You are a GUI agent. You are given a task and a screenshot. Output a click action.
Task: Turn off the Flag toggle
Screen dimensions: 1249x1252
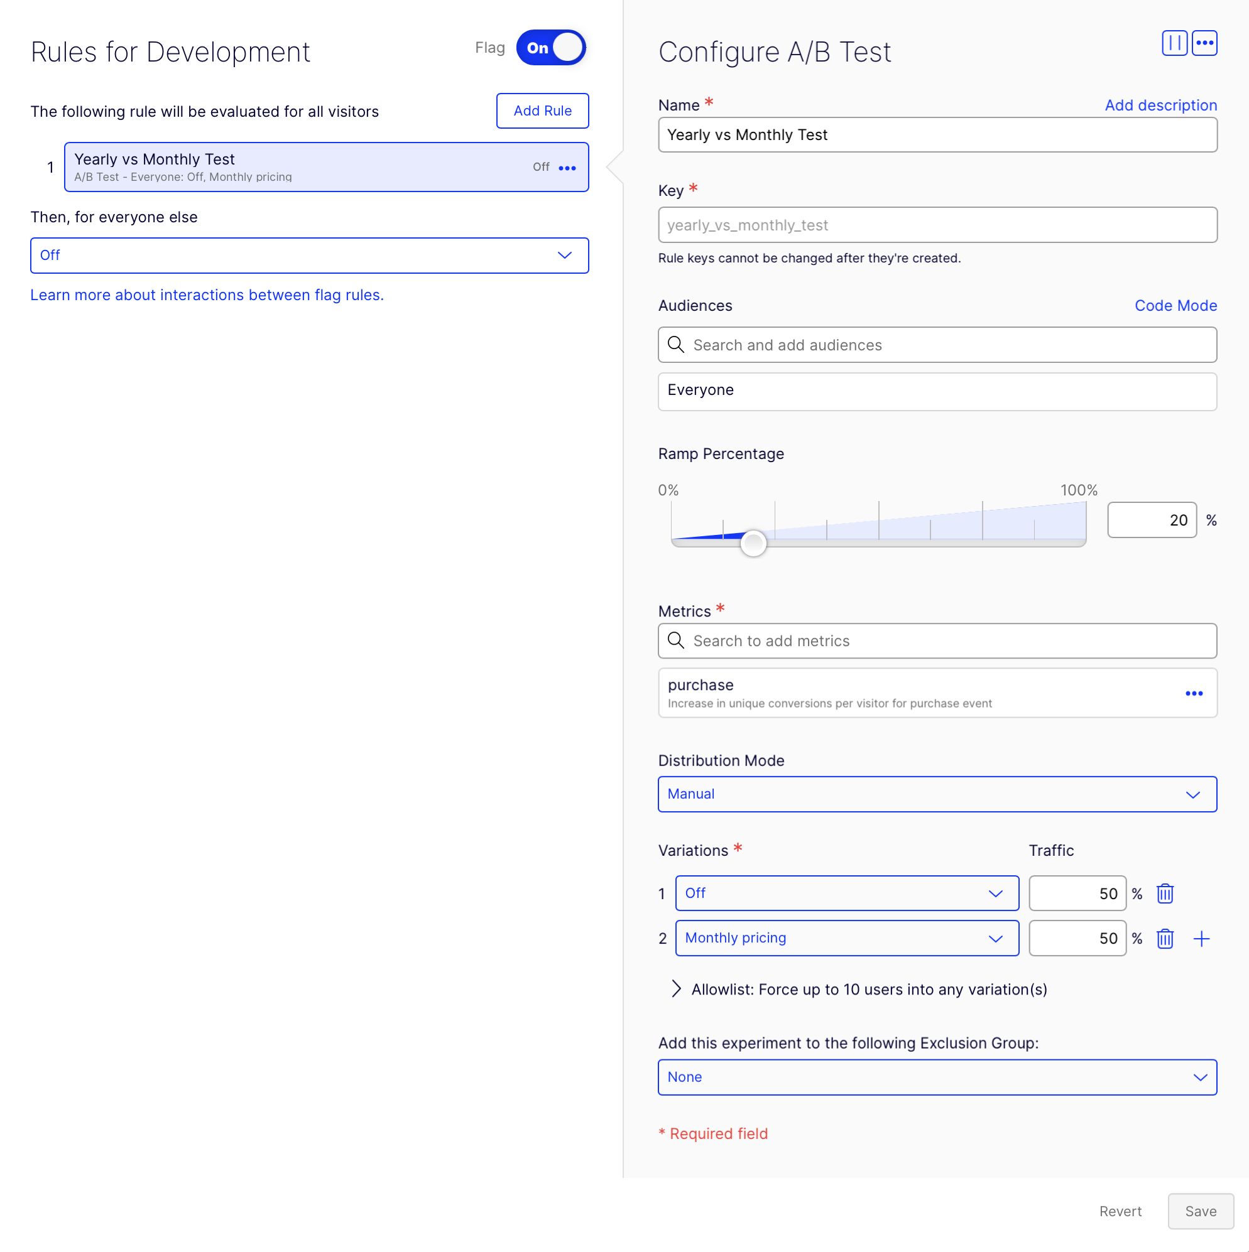tap(550, 47)
